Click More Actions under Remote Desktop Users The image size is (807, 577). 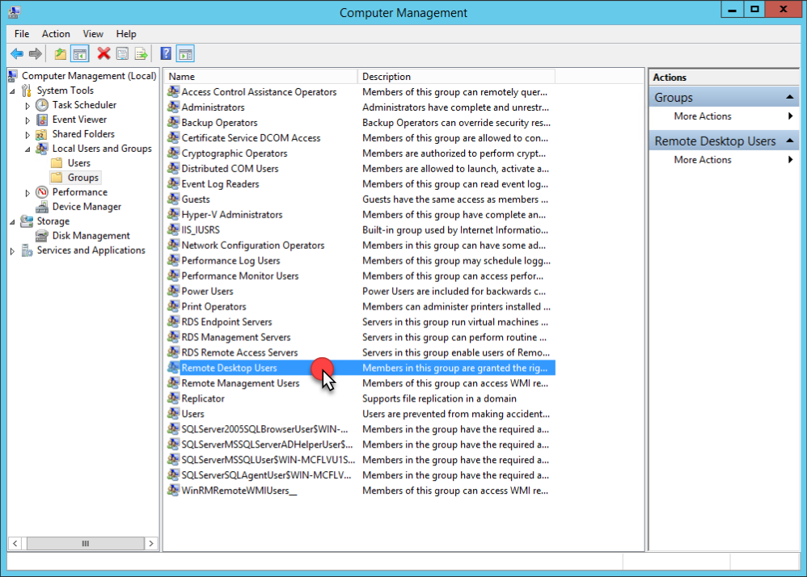(x=702, y=160)
